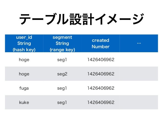
Task: Click empty last-column cell in fuga row
Action: [x=139, y=88]
